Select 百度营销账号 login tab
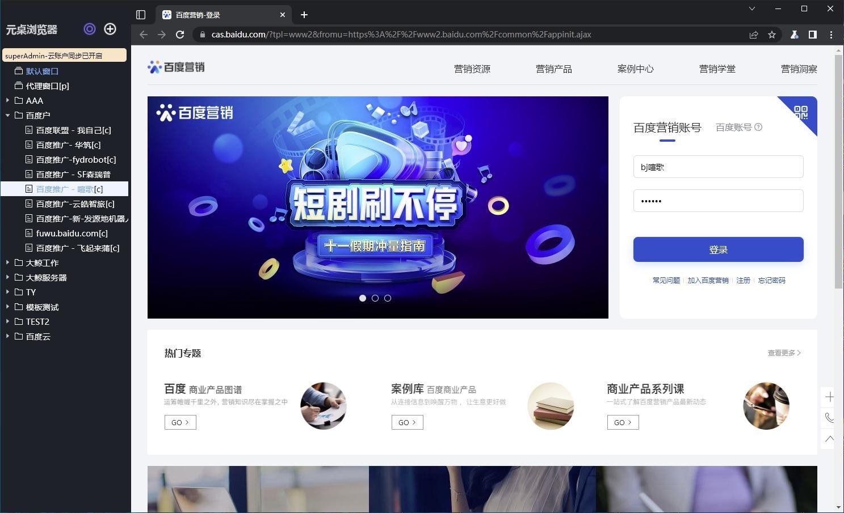844x513 pixels. [667, 128]
